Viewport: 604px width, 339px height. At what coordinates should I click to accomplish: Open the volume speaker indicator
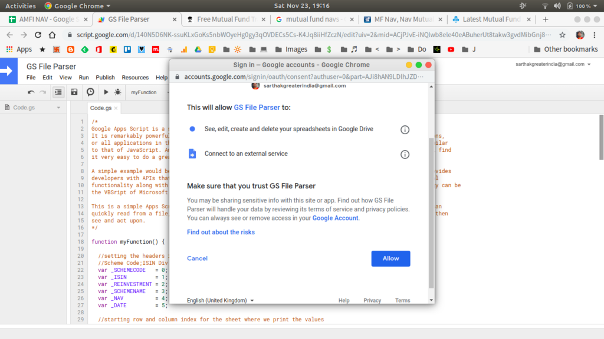[557, 6]
